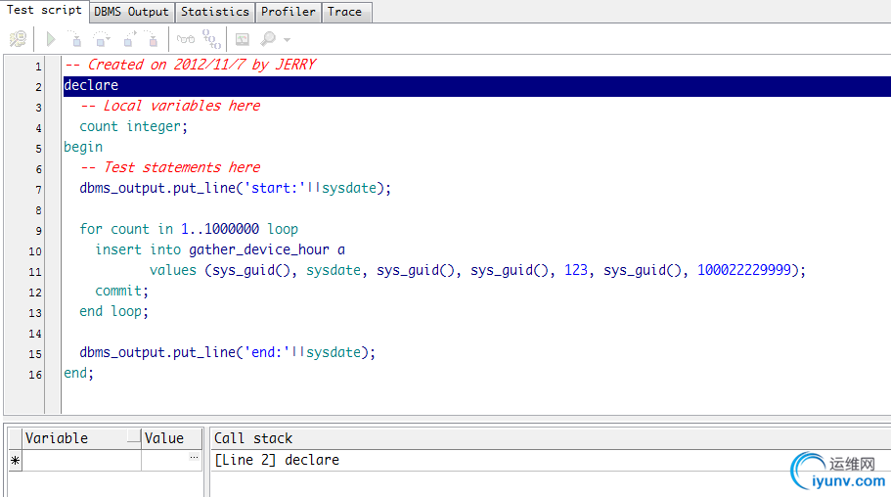Image resolution: width=891 pixels, height=497 pixels.
Task: Open the Statistics tab
Action: 215,12
